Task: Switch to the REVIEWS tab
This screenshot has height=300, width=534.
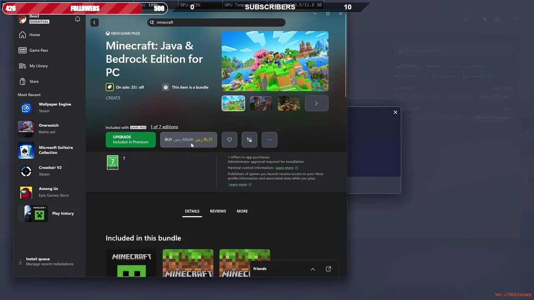Action: (218, 211)
